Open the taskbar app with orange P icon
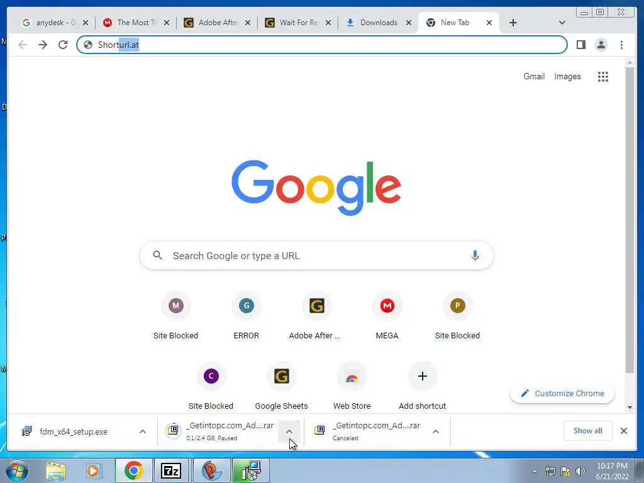644x483 pixels. pos(211,470)
